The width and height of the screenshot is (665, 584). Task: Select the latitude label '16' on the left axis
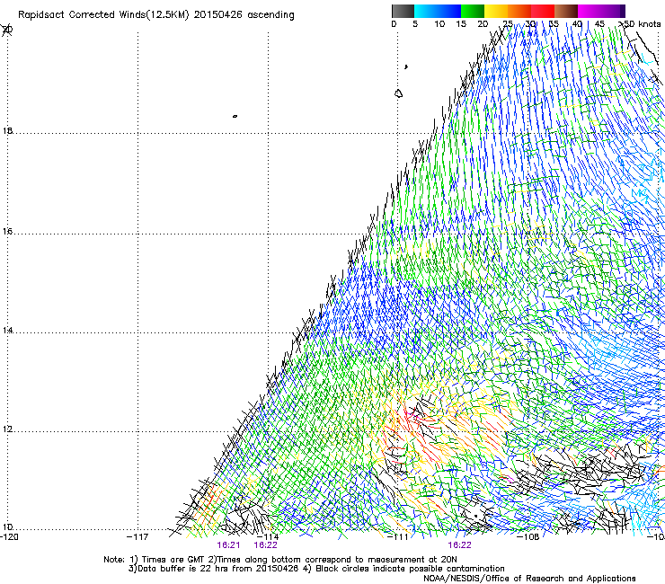[x=7, y=232]
